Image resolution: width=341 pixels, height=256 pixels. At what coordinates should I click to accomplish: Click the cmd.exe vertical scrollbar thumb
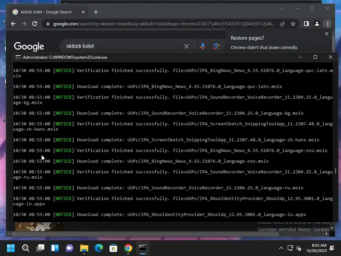point(336,171)
